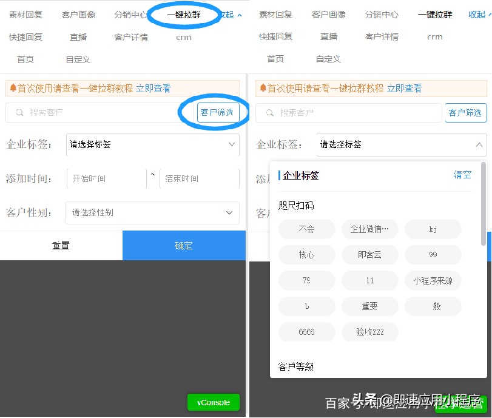
Task: Open the 客户性别 dropdown showing 请选择性别
Action: [152, 213]
